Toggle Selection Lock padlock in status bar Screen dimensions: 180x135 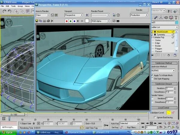point(34,123)
